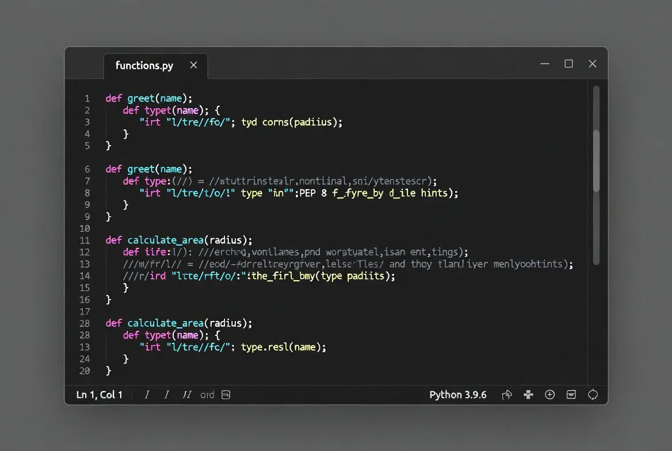This screenshot has height=451, width=672.
Task: Click line number 11 in the gutter
Action: pos(85,240)
